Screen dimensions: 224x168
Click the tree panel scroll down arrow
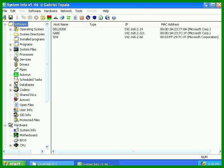[47, 146]
